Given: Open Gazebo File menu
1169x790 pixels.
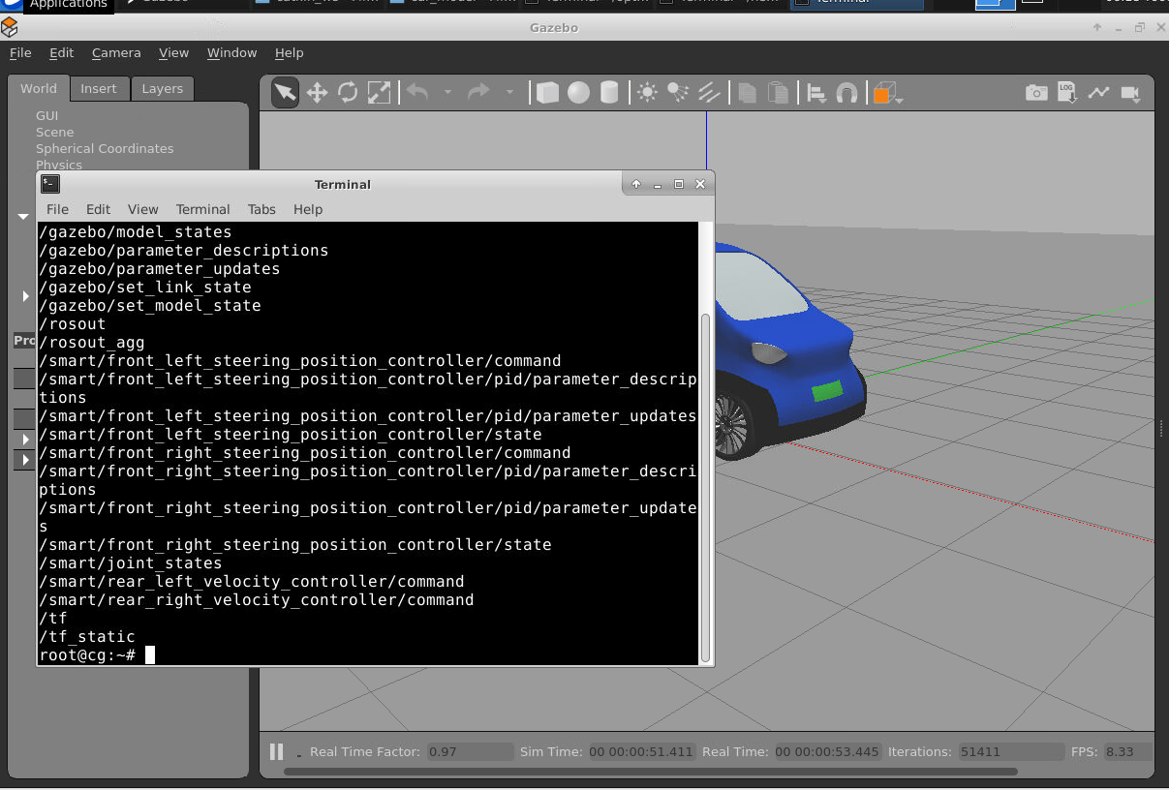Looking at the screenshot, I should [x=20, y=52].
